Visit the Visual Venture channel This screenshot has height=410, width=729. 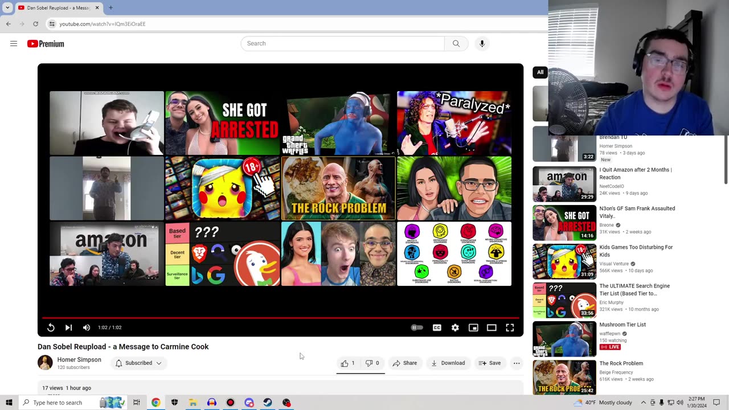click(614, 264)
